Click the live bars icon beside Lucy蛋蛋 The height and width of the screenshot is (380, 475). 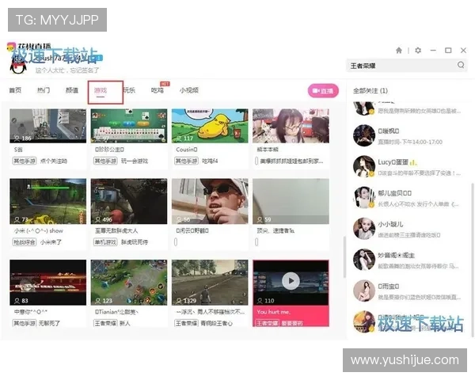pos(413,163)
